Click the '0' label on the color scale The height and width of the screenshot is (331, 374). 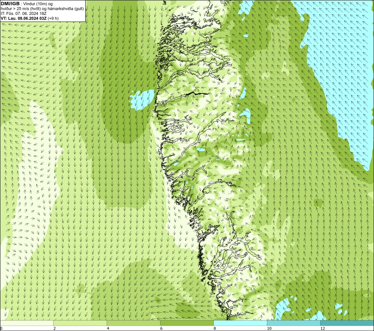(x=1, y=329)
